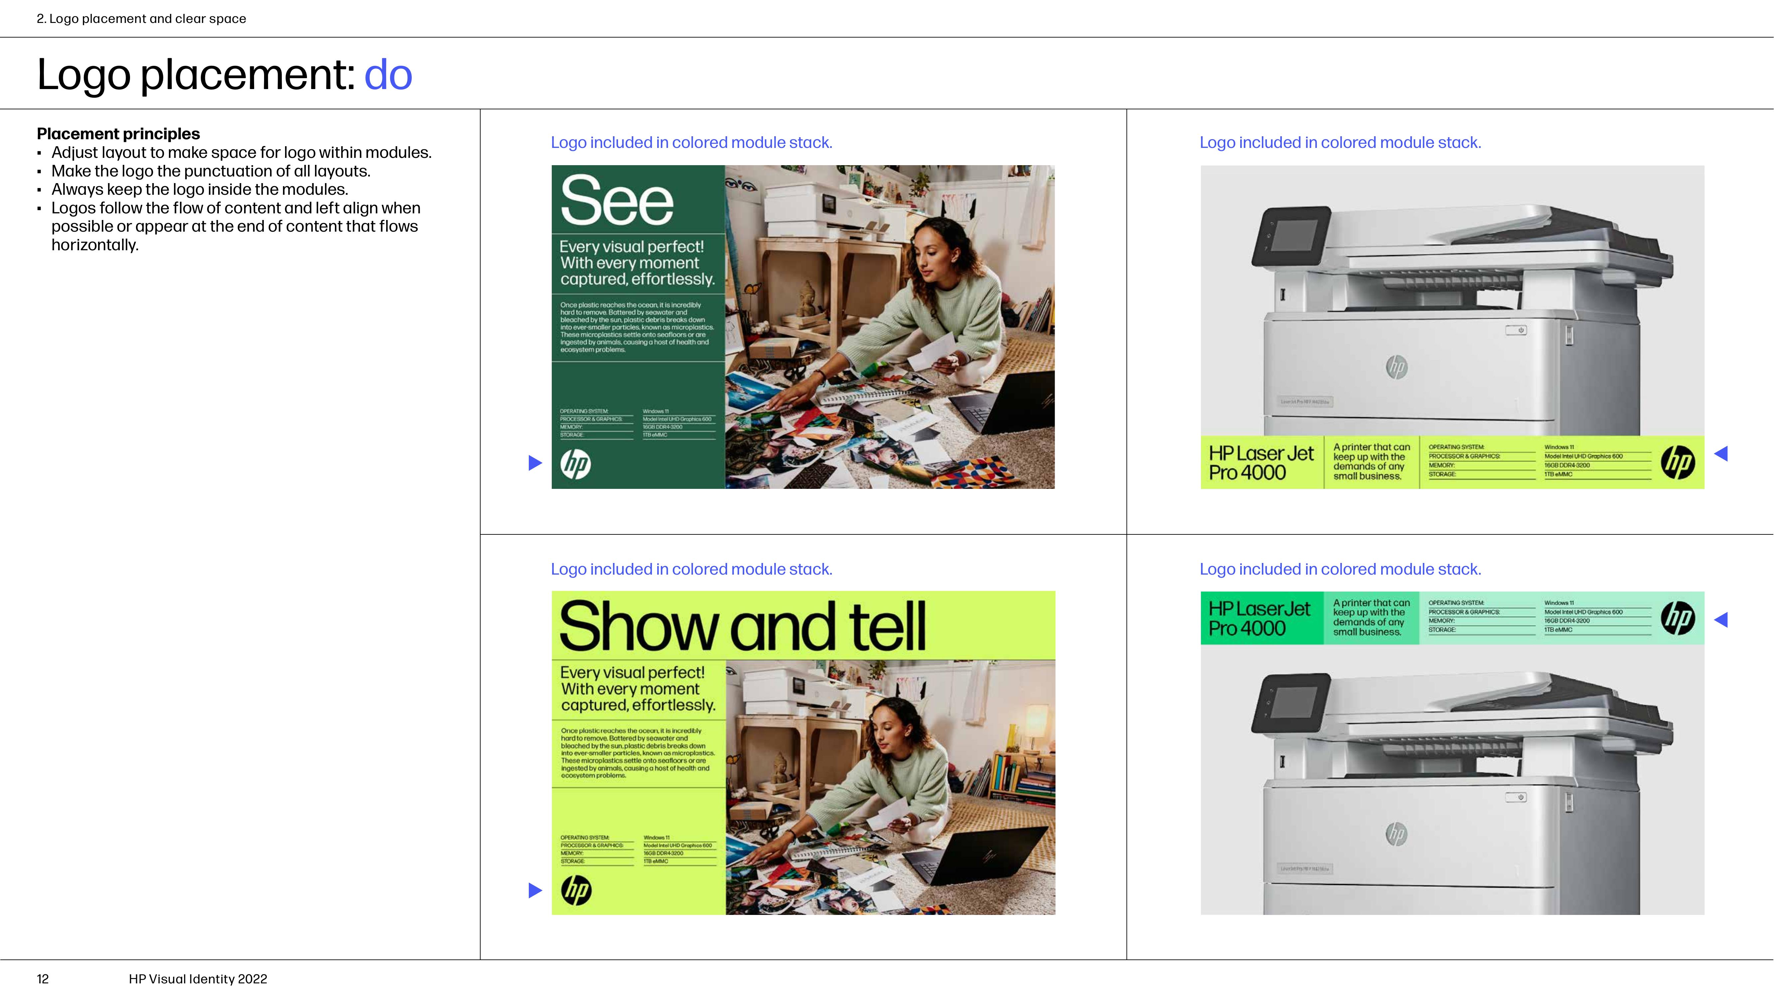Click the bullet 'Adjust layout to make space for logo'

coord(241,152)
